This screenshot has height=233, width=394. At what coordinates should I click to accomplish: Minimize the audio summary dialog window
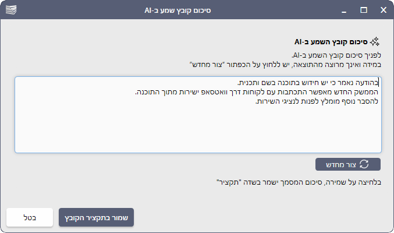345,10
